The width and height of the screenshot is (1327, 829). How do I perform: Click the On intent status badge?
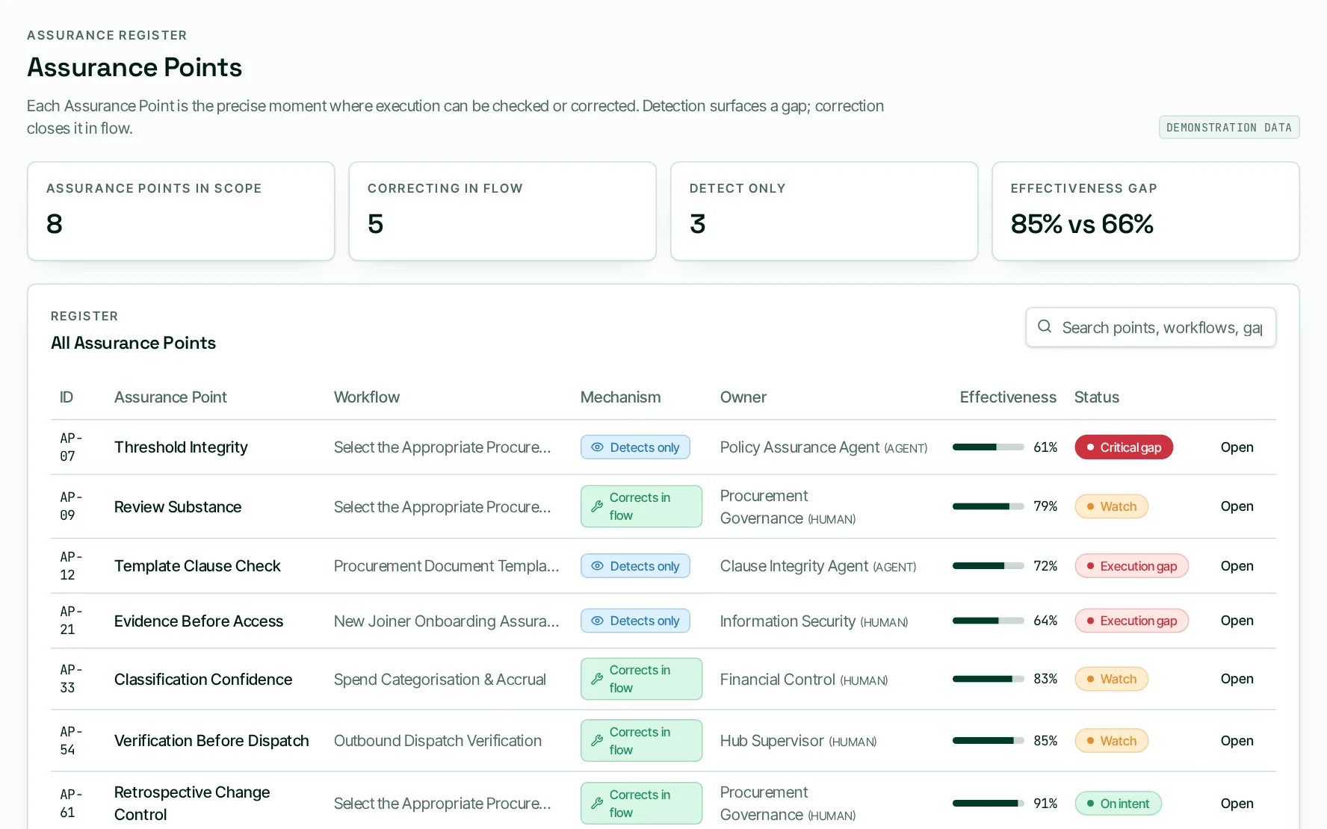1118,804
